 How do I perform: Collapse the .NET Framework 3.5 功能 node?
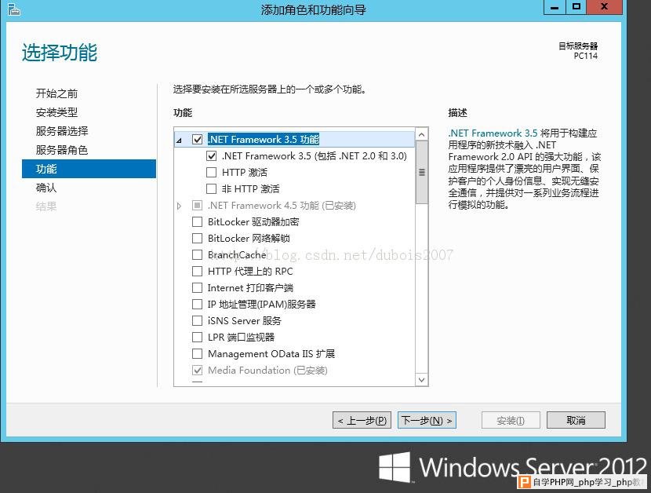click(x=179, y=140)
